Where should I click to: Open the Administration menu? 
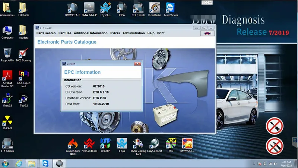coord(134,33)
